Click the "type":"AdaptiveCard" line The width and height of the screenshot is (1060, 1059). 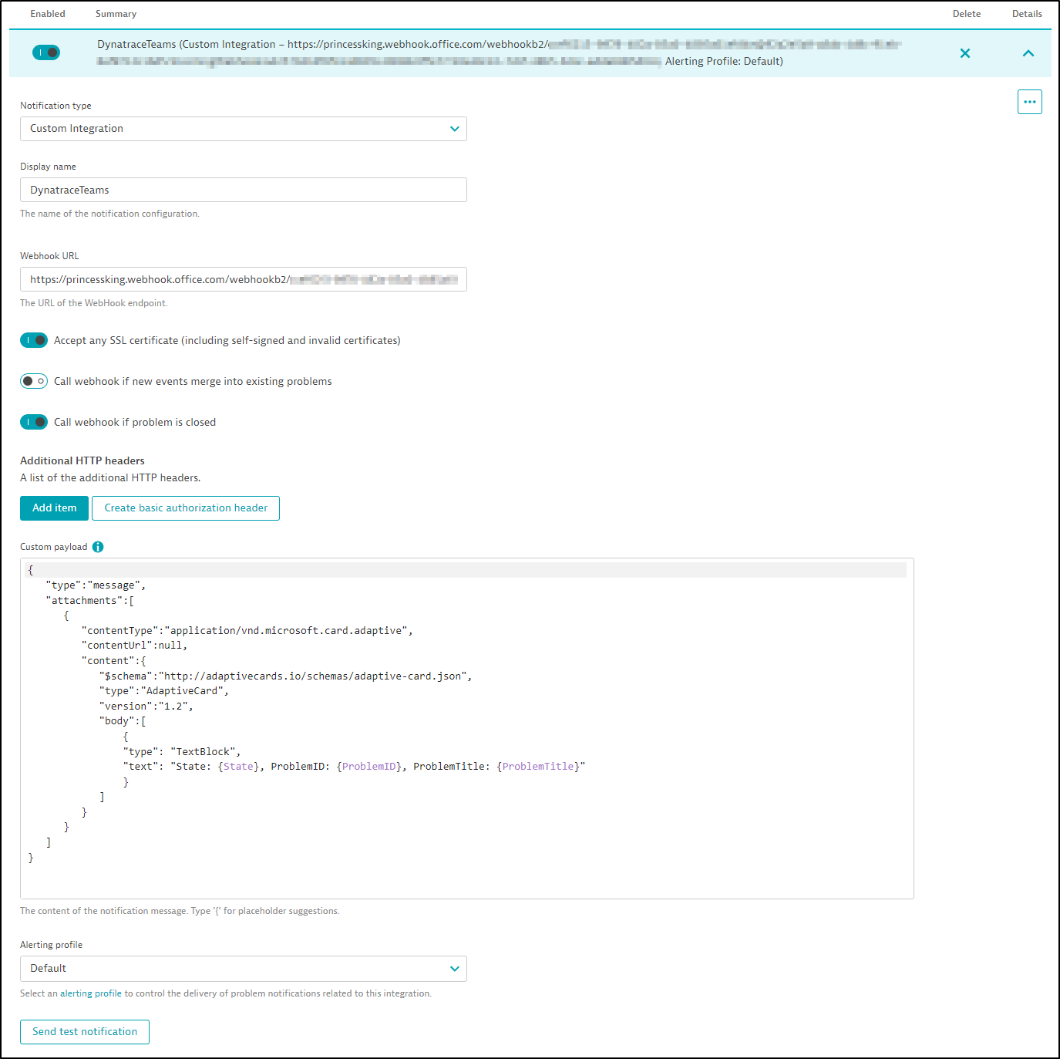164,691
